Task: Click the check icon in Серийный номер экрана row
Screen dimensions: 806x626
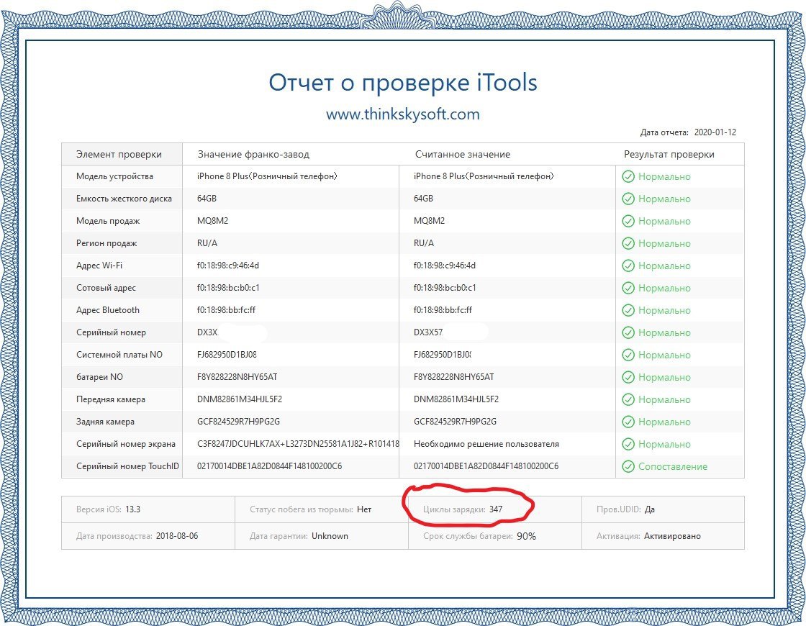Action: point(628,444)
